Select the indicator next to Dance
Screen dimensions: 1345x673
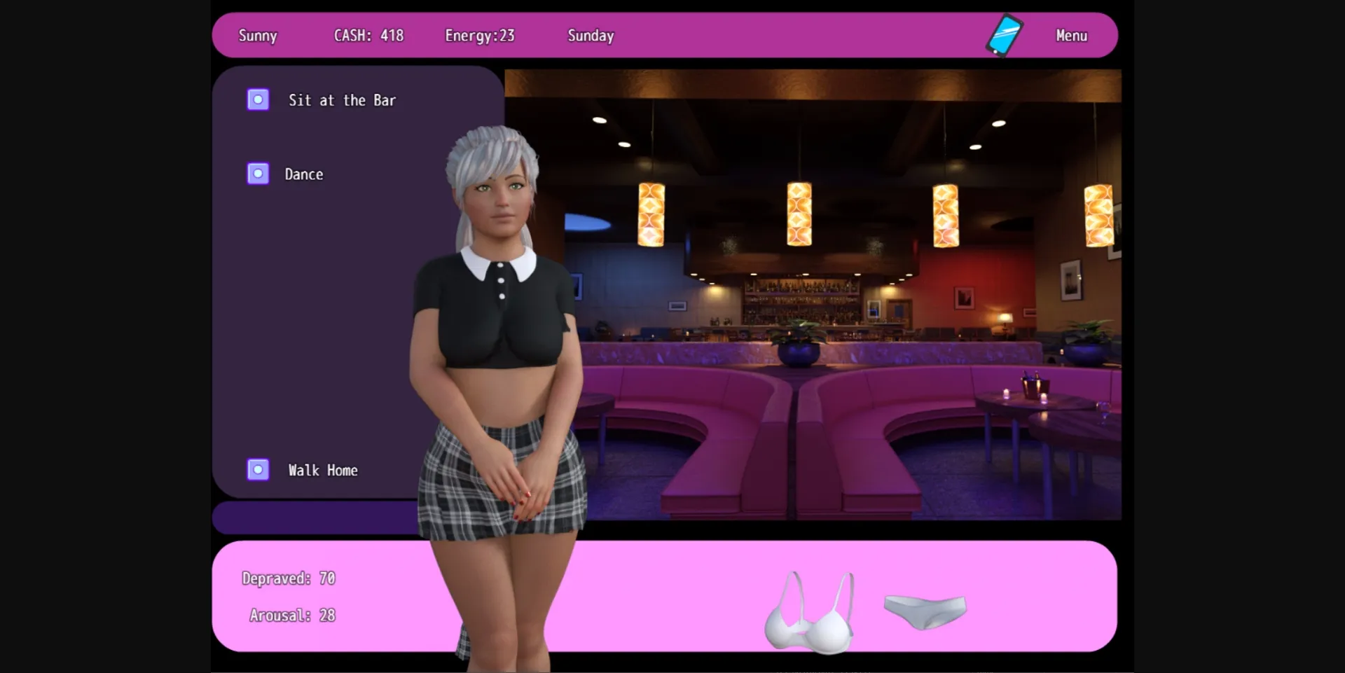tap(258, 173)
